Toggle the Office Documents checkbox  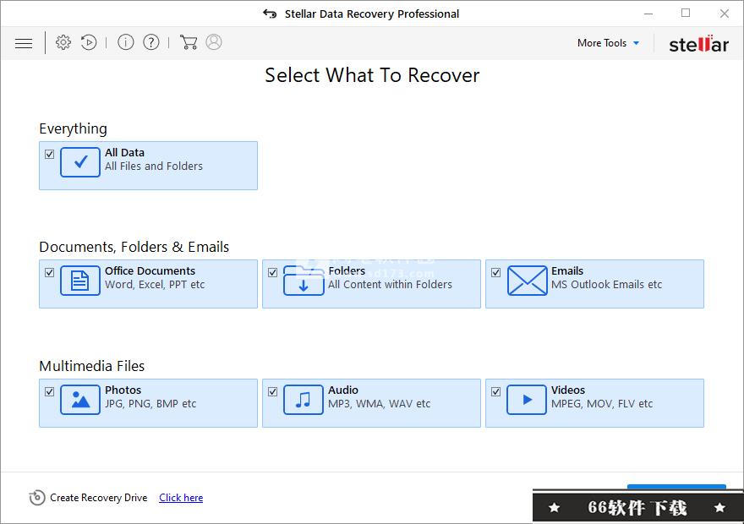[x=49, y=273]
